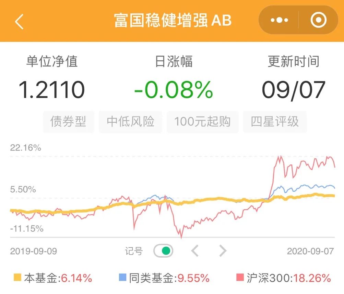Viewport: 344px width, 294px height.
Task: Tap the yellow 本基金 legend swatch
Action: coord(17,277)
